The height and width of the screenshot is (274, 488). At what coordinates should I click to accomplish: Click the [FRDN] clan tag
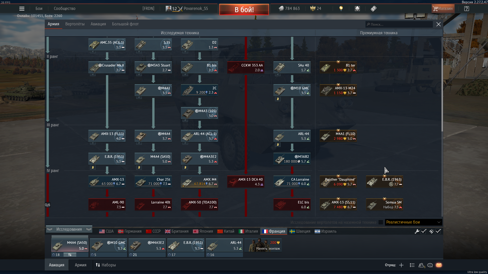pos(148,9)
